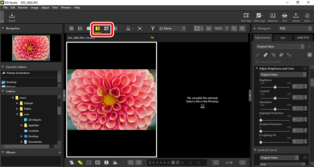Screen dimensions: 314x167
Task: Open the Adjust menu
Action: click(x=45, y=8)
